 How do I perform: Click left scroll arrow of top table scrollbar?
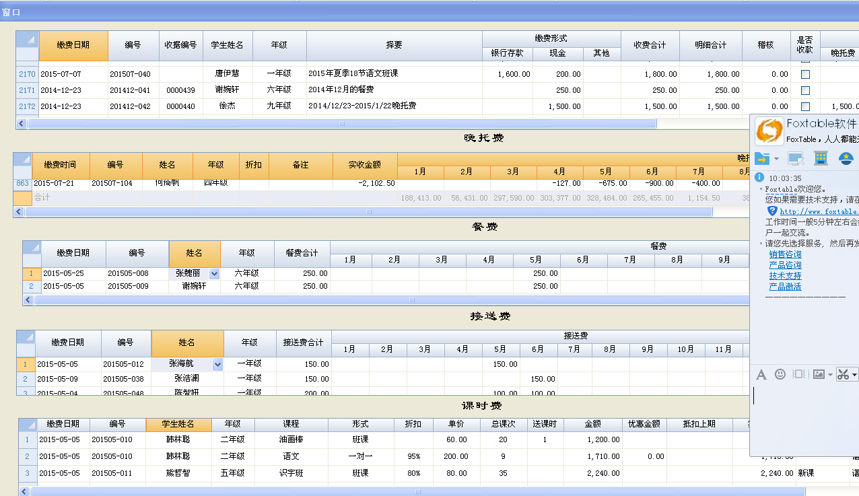(22, 124)
